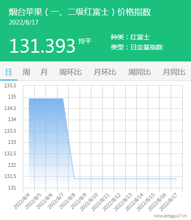Click the 135 y-axis value label

(12, 97)
